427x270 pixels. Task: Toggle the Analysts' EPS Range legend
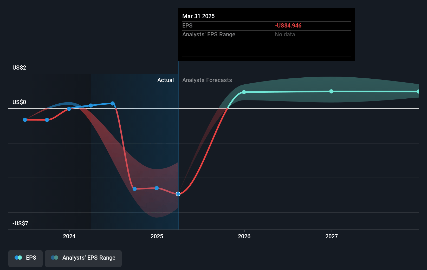[83, 258]
